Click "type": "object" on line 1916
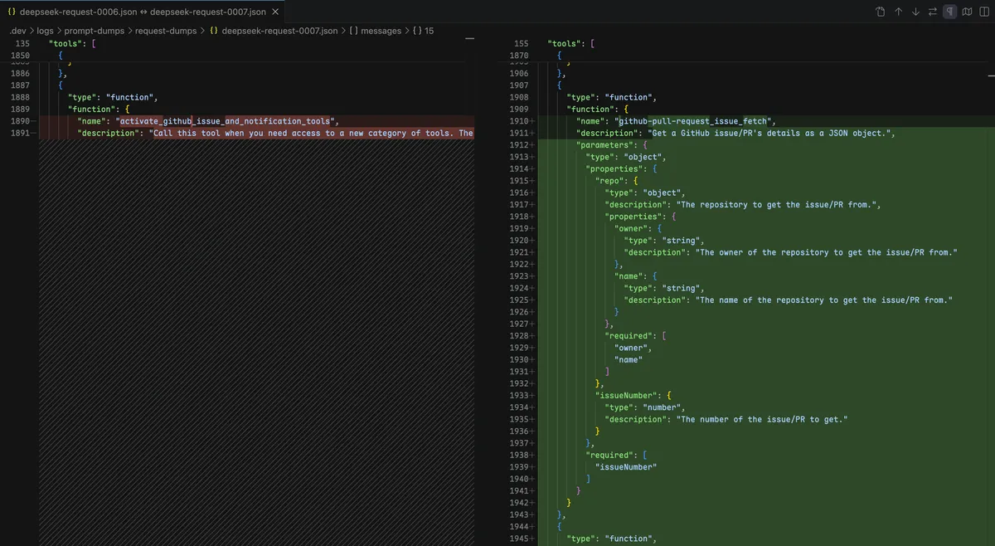The height and width of the screenshot is (546, 995). (644, 193)
